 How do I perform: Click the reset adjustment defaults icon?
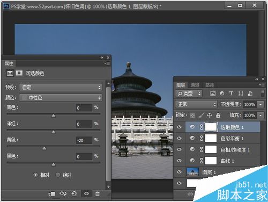(74, 193)
